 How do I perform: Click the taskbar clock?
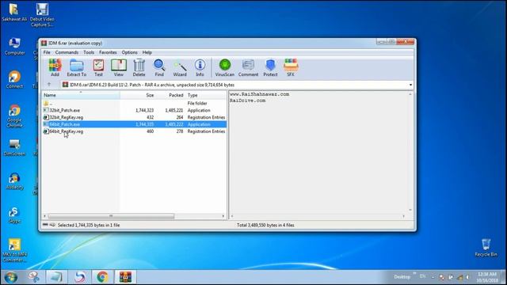pos(487,277)
